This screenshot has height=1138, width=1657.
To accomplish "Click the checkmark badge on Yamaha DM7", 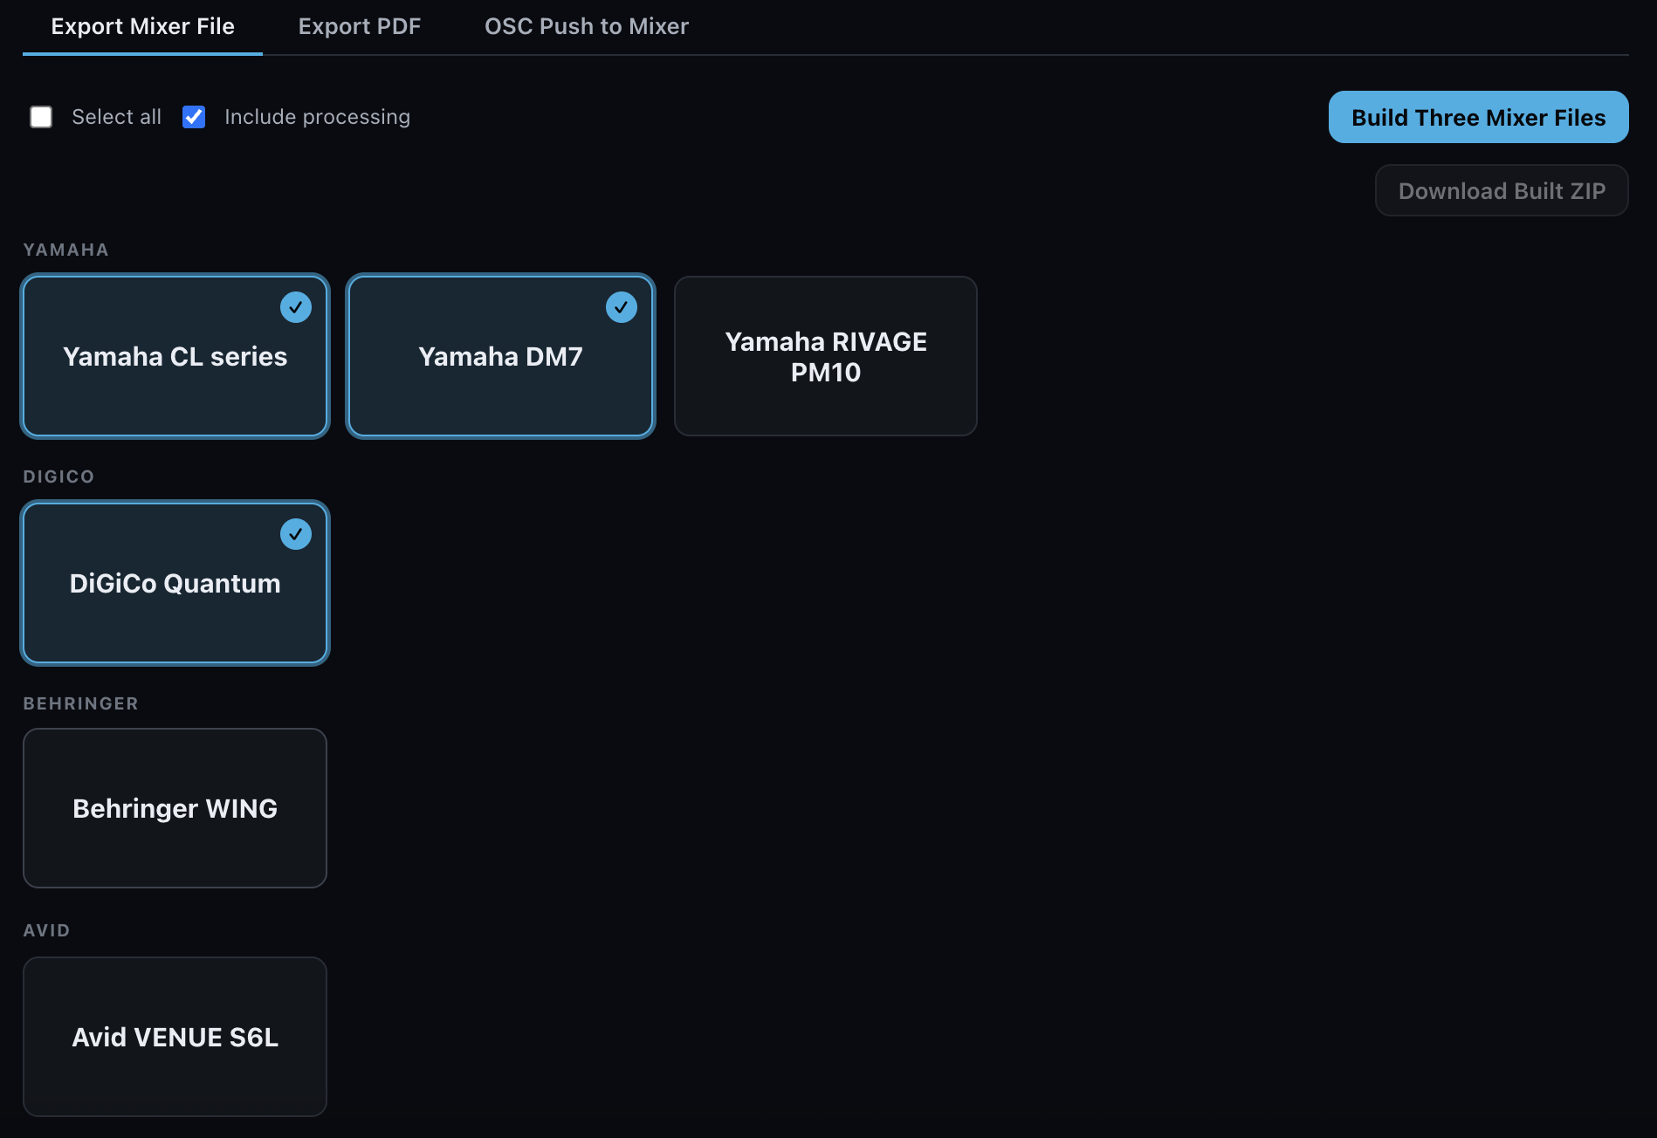I will 622,307.
